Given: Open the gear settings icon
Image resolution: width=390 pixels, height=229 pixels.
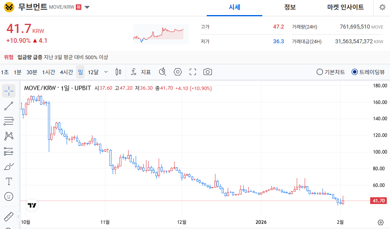Looking at the screenshot, I should (382, 8).
